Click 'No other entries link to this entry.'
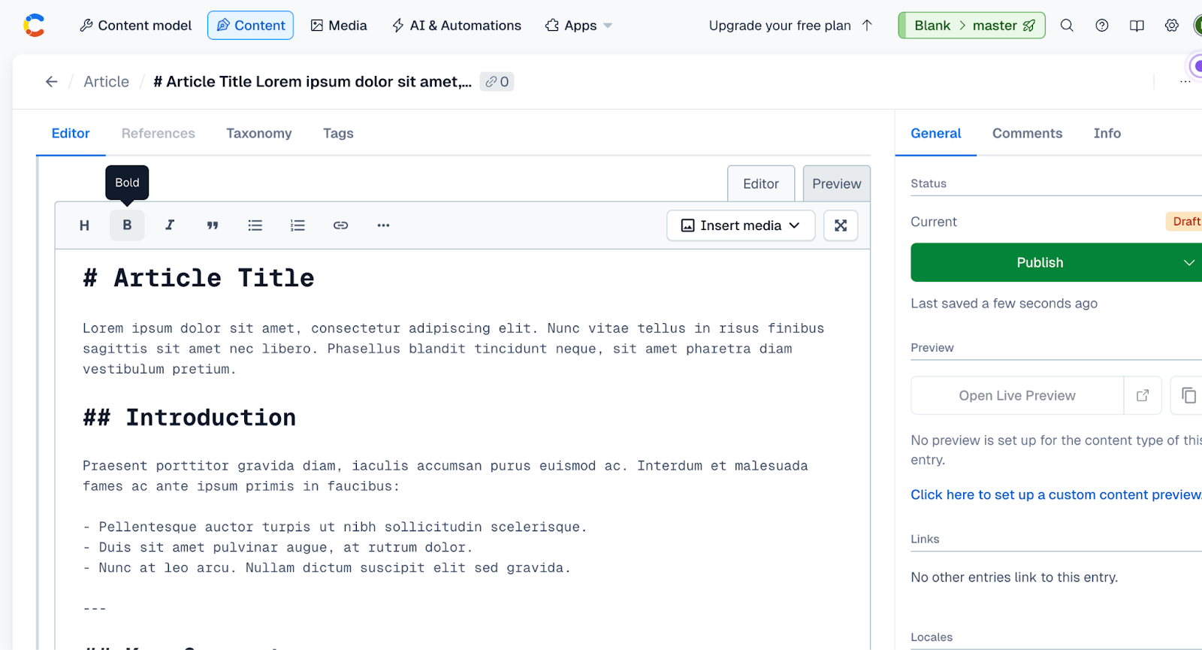The width and height of the screenshot is (1202, 650). point(1014,577)
